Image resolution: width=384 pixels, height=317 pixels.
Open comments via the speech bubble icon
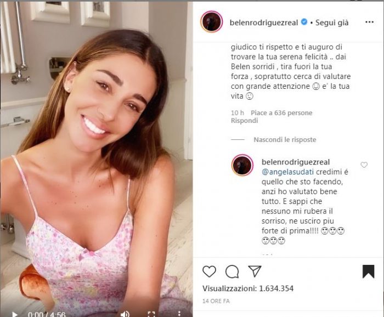[232, 271]
